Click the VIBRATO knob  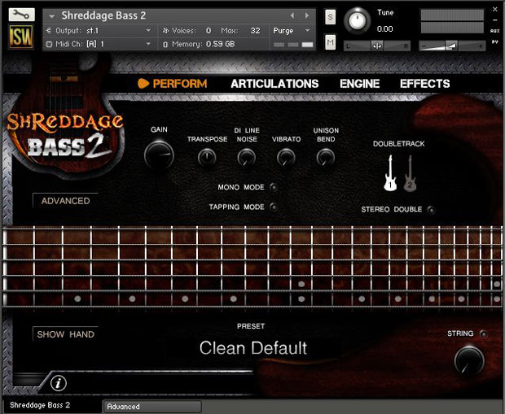coord(286,158)
